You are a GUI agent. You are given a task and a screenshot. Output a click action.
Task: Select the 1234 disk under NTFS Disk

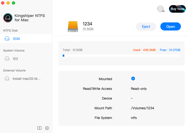[26, 39]
